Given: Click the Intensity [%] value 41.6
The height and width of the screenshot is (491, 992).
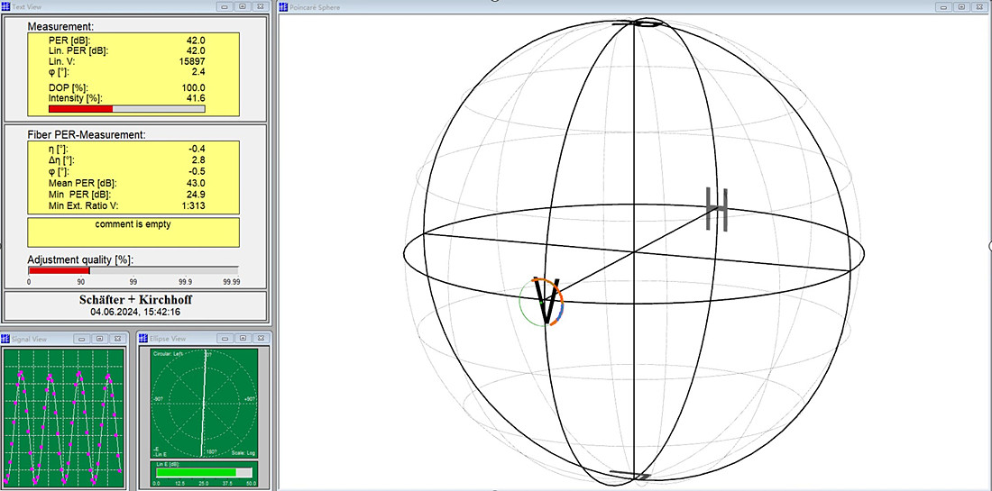Looking at the screenshot, I should 196,98.
